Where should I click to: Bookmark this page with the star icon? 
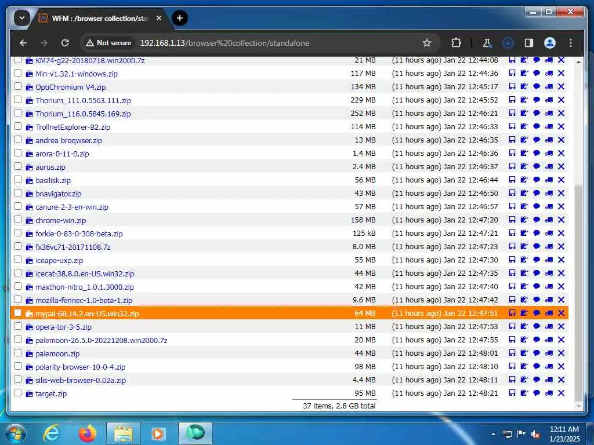427,43
